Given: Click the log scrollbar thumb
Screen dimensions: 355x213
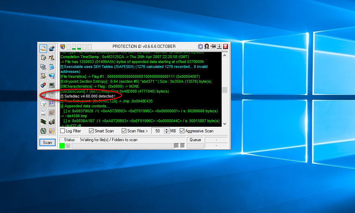Looking at the screenshot, I should pos(224,90).
